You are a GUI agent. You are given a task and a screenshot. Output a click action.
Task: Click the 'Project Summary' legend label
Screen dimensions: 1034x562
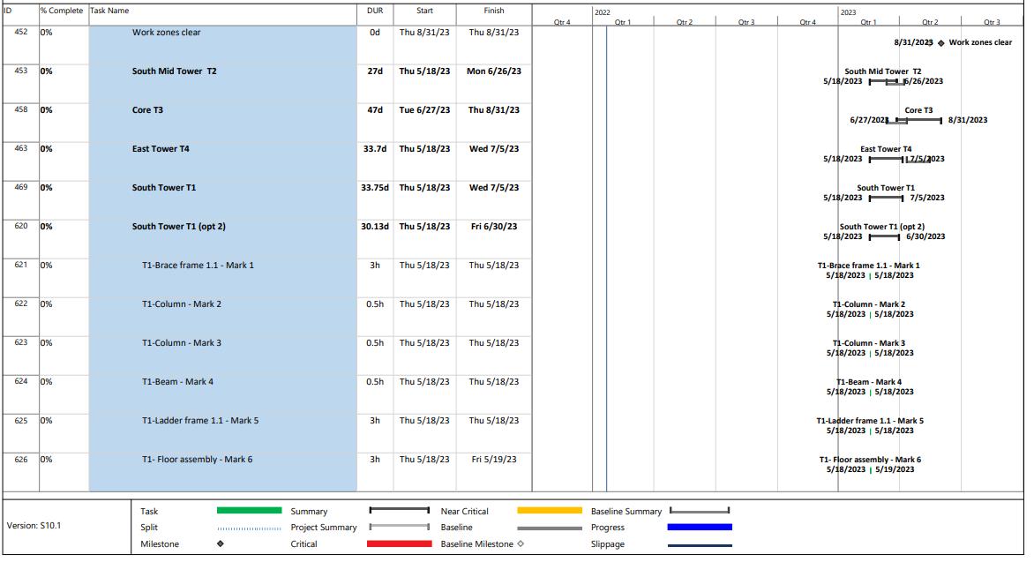tap(323, 528)
